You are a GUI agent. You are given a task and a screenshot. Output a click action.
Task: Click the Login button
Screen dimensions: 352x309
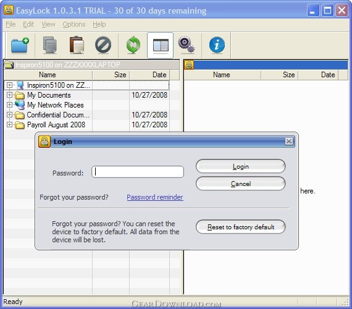(241, 166)
